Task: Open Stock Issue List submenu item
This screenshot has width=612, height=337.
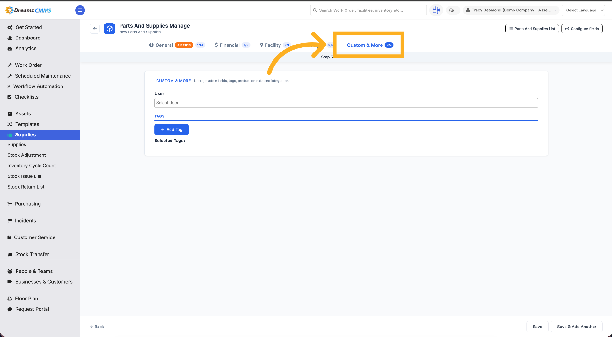Action: pos(25,176)
